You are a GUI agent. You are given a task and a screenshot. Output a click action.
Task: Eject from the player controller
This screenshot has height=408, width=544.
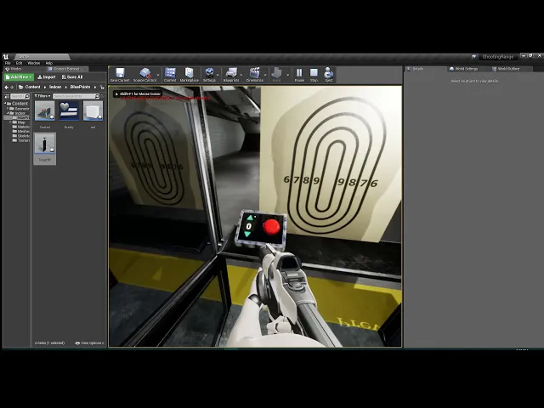pos(329,75)
